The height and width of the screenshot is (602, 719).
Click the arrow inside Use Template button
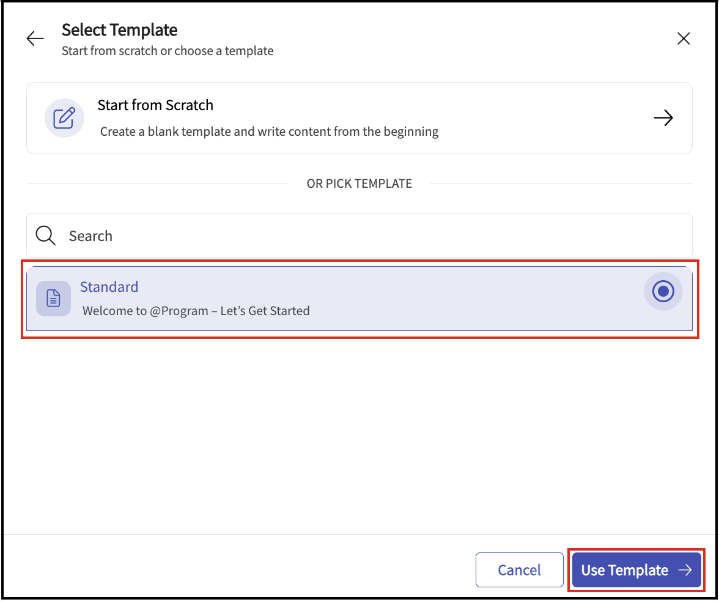(685, 570)
